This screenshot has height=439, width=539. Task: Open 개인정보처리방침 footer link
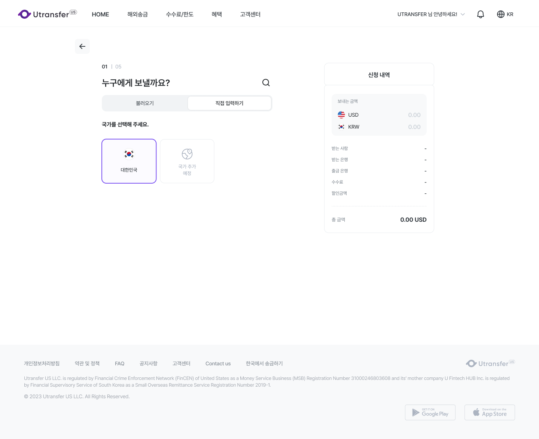(42, 363)
